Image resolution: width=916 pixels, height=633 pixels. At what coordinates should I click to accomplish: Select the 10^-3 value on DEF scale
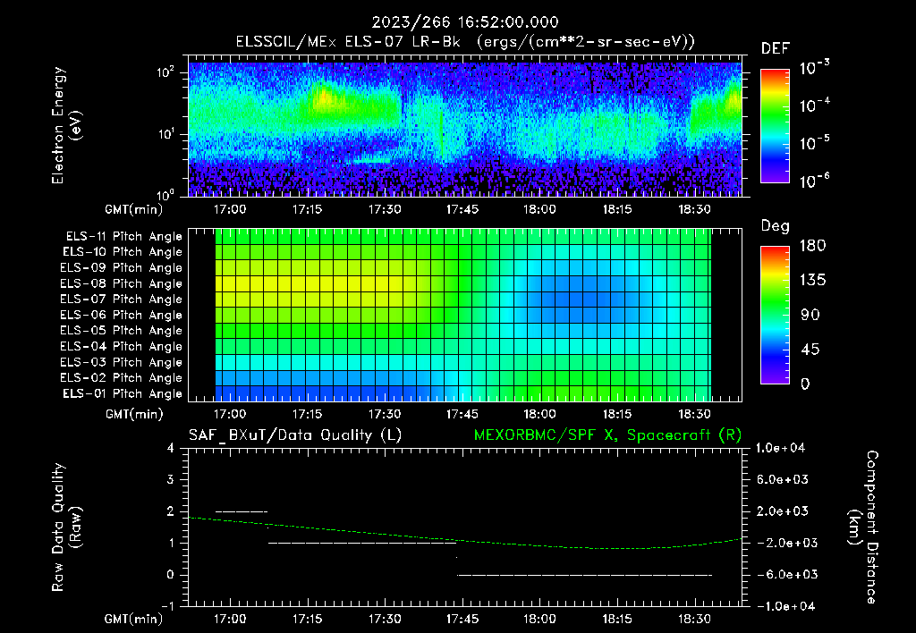[815, 68]
